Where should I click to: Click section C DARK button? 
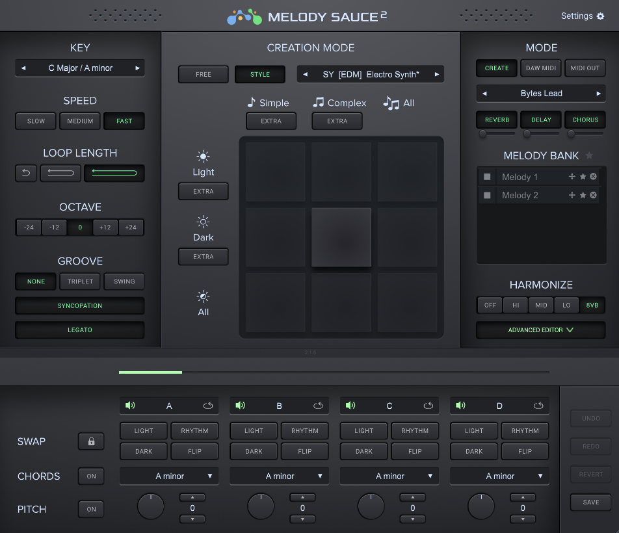363,451
